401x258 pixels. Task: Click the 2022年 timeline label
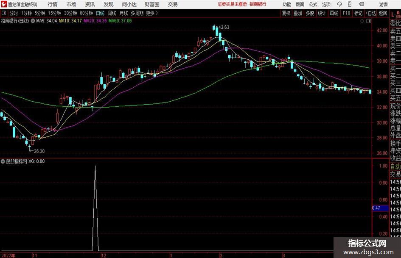click(x=8, y=255)
